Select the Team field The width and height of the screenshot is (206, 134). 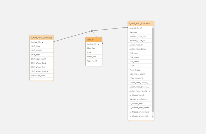(140, 66)
